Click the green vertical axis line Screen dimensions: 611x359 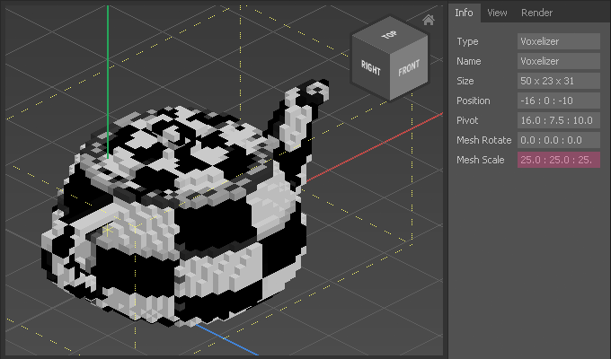coord(107,72)
